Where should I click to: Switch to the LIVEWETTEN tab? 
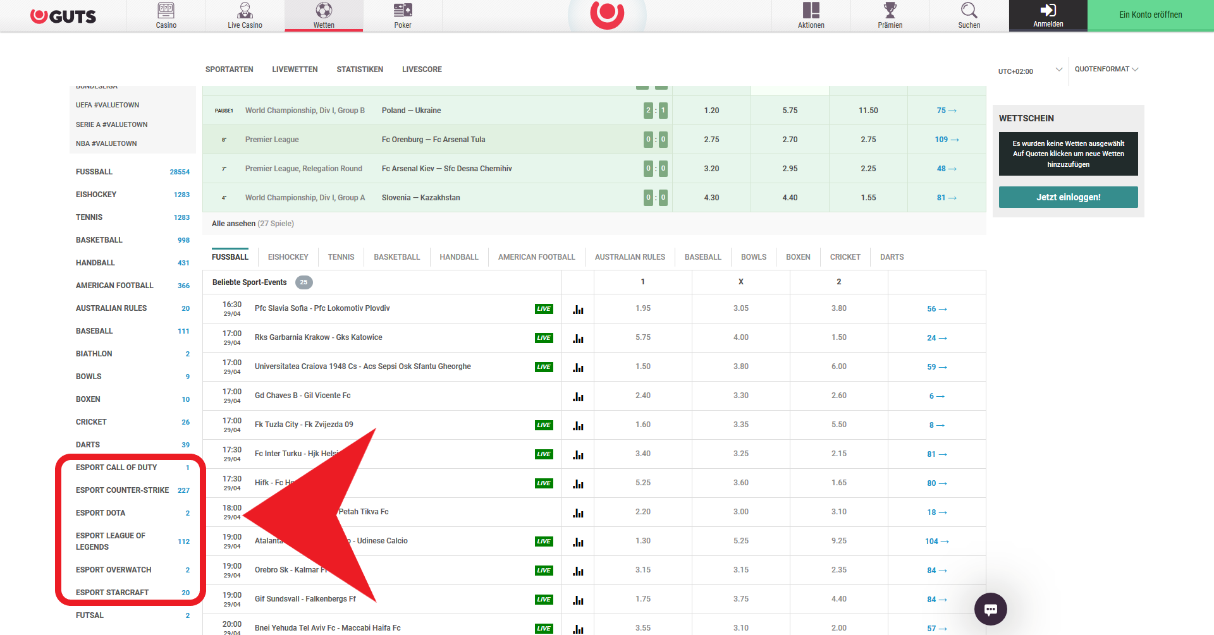[x=295, y=70]
